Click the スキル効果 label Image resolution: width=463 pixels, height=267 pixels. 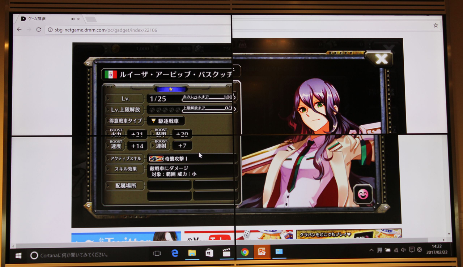coord(126,169)
